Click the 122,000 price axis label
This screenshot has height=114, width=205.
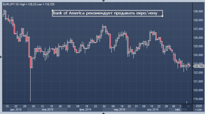click(x=198, y=73)
